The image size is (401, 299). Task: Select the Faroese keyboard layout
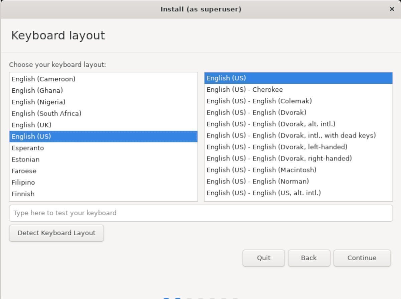(x=24, y=171)
